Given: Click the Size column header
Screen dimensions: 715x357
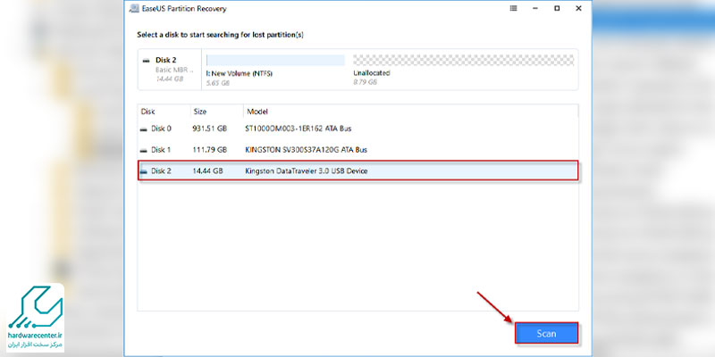Looking at the screenshot, I should coord(199,112).
